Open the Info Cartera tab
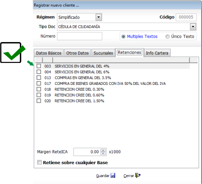Image resolution: width=202 pixels, height=184 pixels. (x=157, y=53)
